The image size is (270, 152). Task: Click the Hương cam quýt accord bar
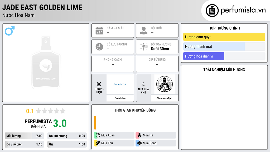click(224, 37)
